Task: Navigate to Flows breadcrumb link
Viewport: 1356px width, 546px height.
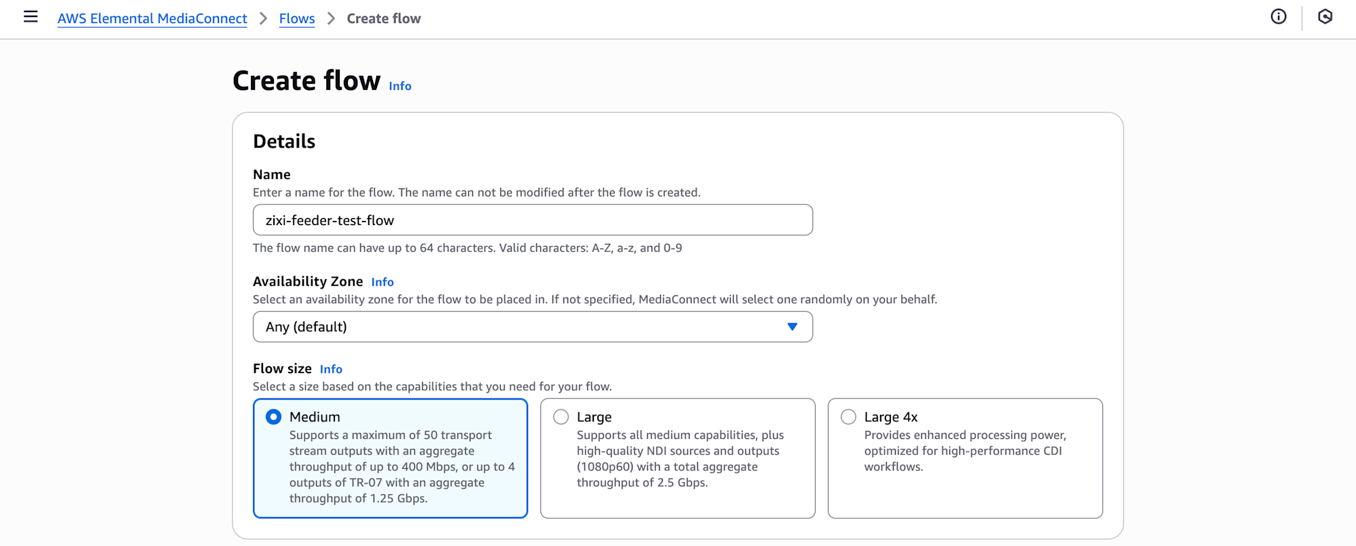Action: coord(297,18)
